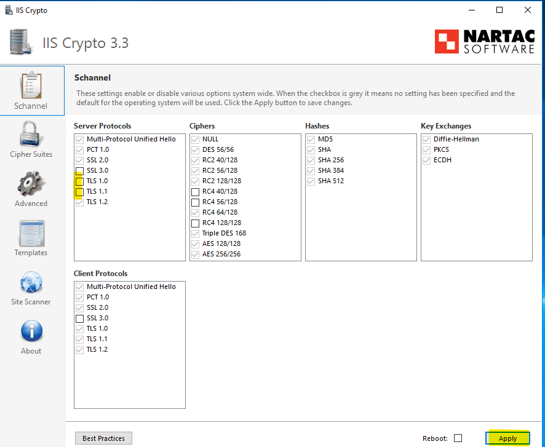This screenshot has width=545, height=447.
Task: Toggle the SHA 384 hash checkbox
Action: point(311,171)
